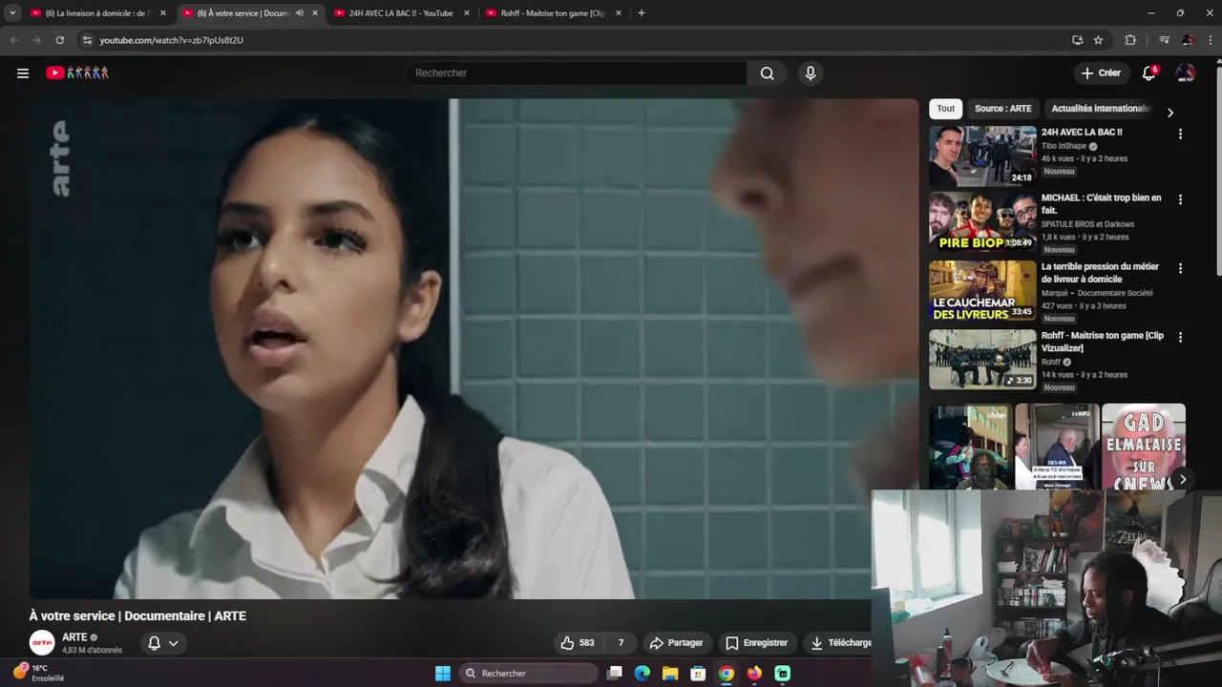
Task: Reload the current page
Action: tap(59, 40)
